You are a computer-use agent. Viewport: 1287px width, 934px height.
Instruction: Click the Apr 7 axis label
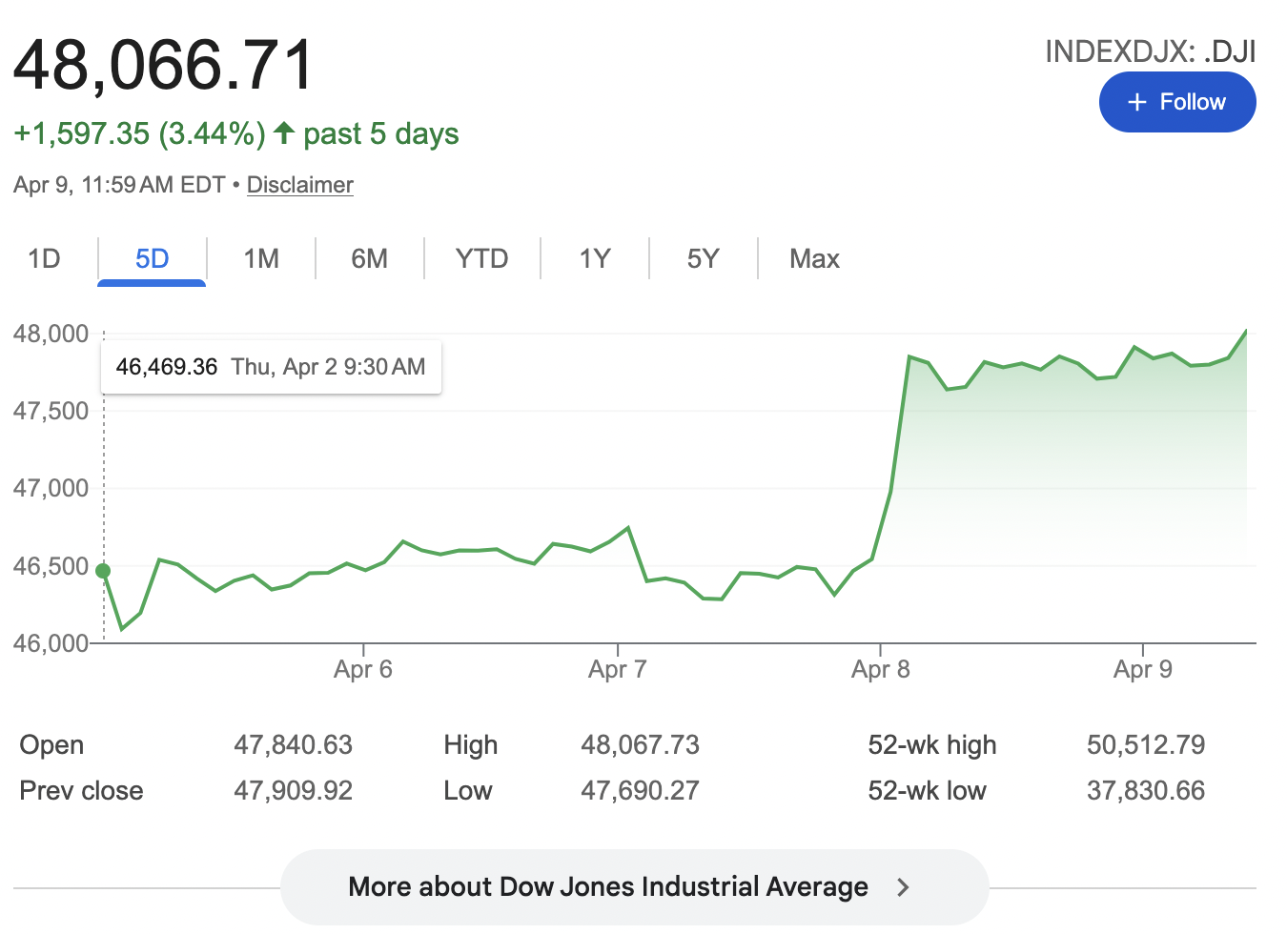(618, 669)
